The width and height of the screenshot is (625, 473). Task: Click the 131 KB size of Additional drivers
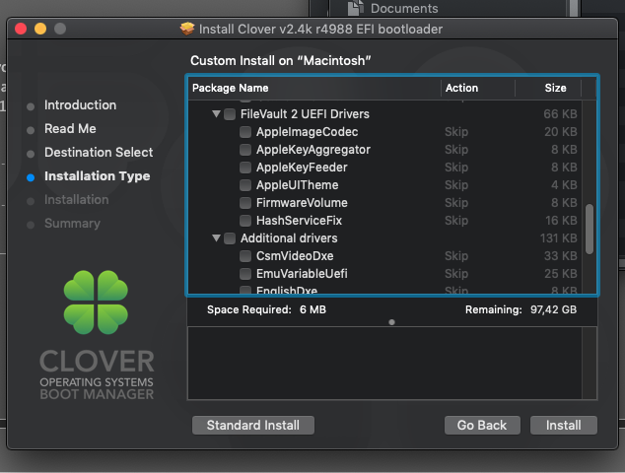[x=558, y=238]
